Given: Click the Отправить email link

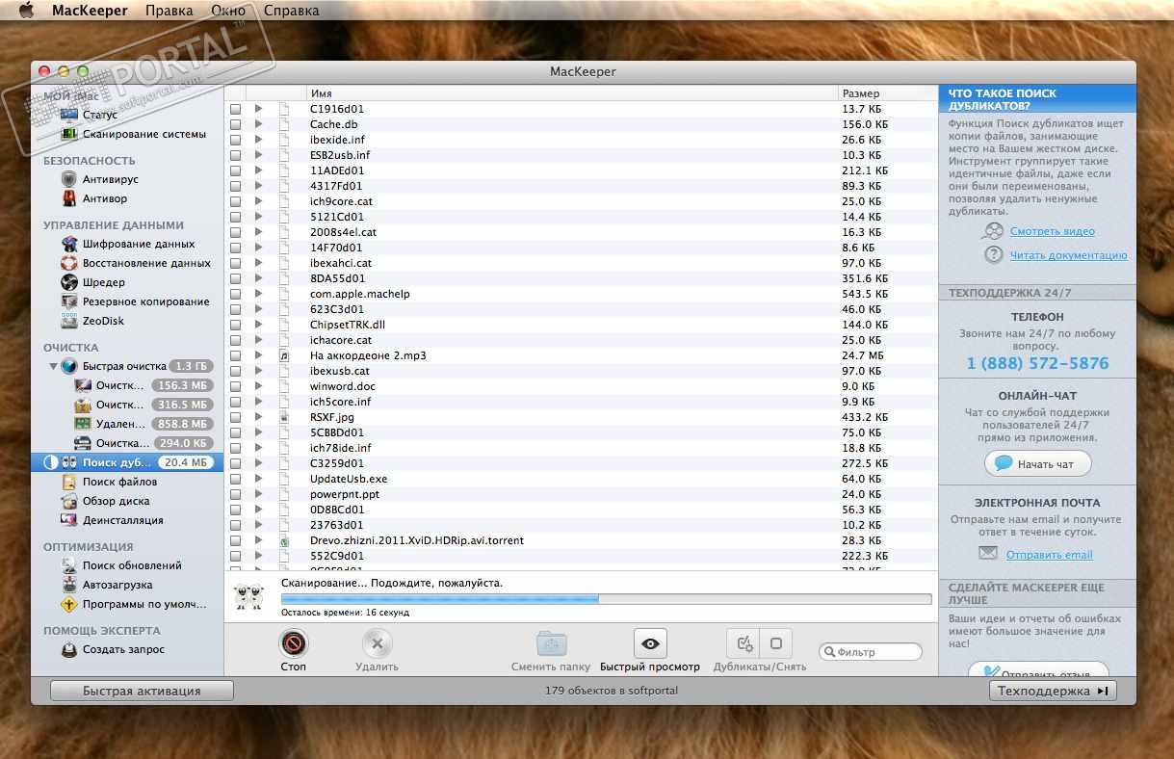Looking at the screenshot, I should [1049, 555].
